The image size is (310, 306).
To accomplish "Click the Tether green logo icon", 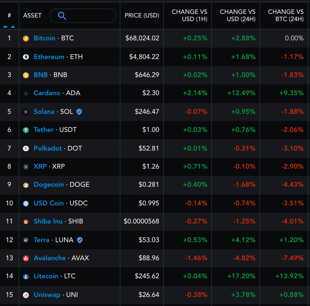I will pyautogui.click(x=26, y=130).
